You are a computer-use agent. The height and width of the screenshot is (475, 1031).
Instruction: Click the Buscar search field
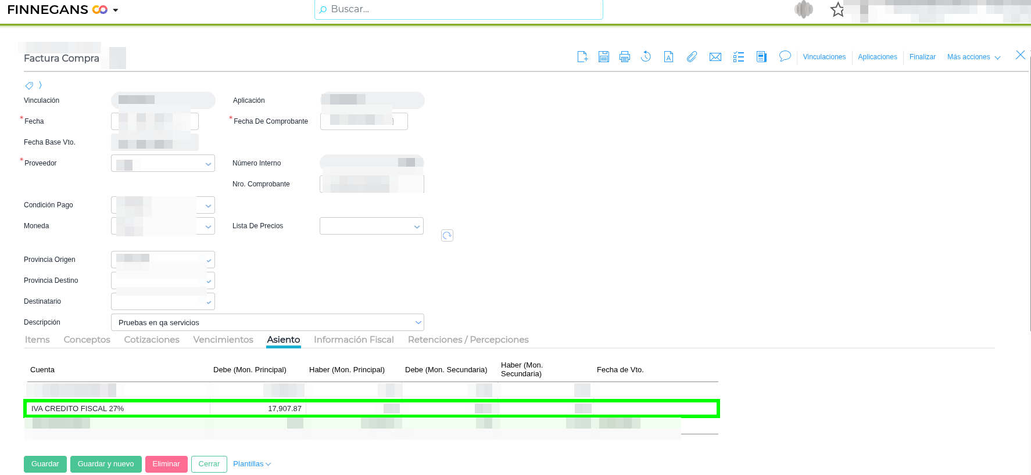[x=459, y=9]
